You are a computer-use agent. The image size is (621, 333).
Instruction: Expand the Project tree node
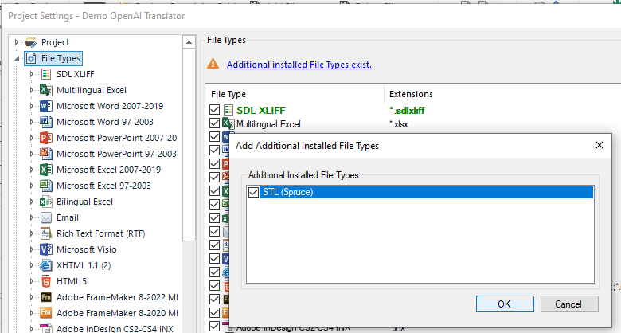pyautogui.click(x=17, y=42)
